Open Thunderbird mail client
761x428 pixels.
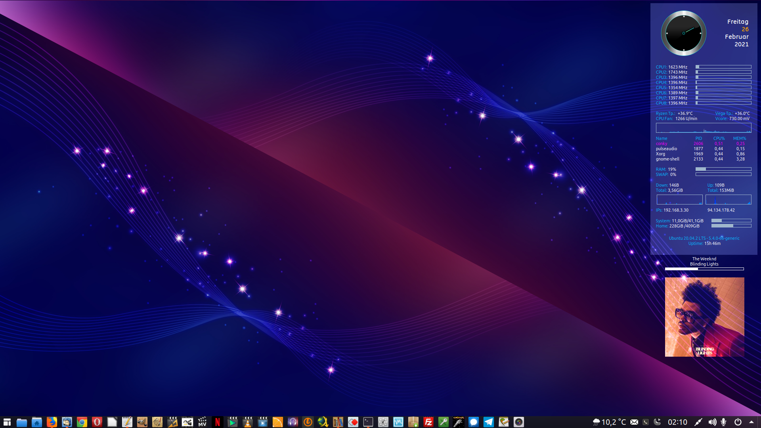click(x=67, y=422)
